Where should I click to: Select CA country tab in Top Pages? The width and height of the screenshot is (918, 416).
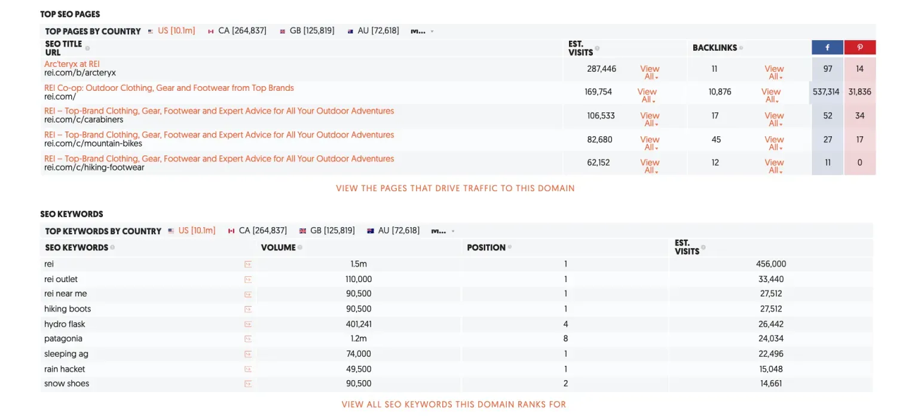pos(237,30)
